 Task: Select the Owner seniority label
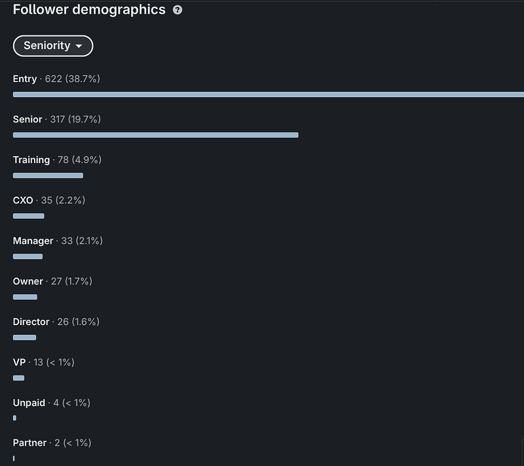pos(28,281)
